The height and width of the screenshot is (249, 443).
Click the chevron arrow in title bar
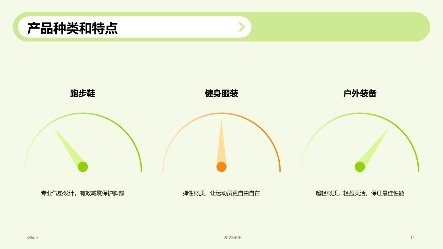[x=242, y=27]
